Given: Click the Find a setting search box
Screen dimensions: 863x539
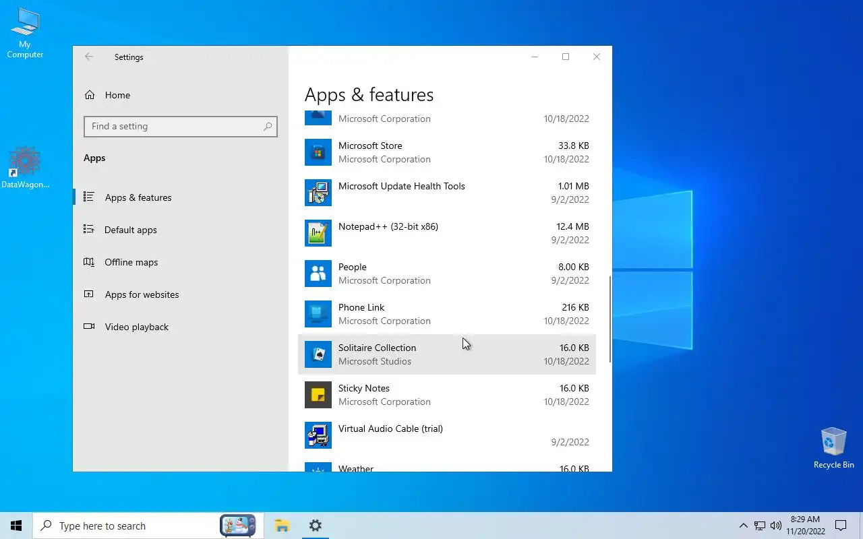Looking at the screenshot, I should point(181,126).
